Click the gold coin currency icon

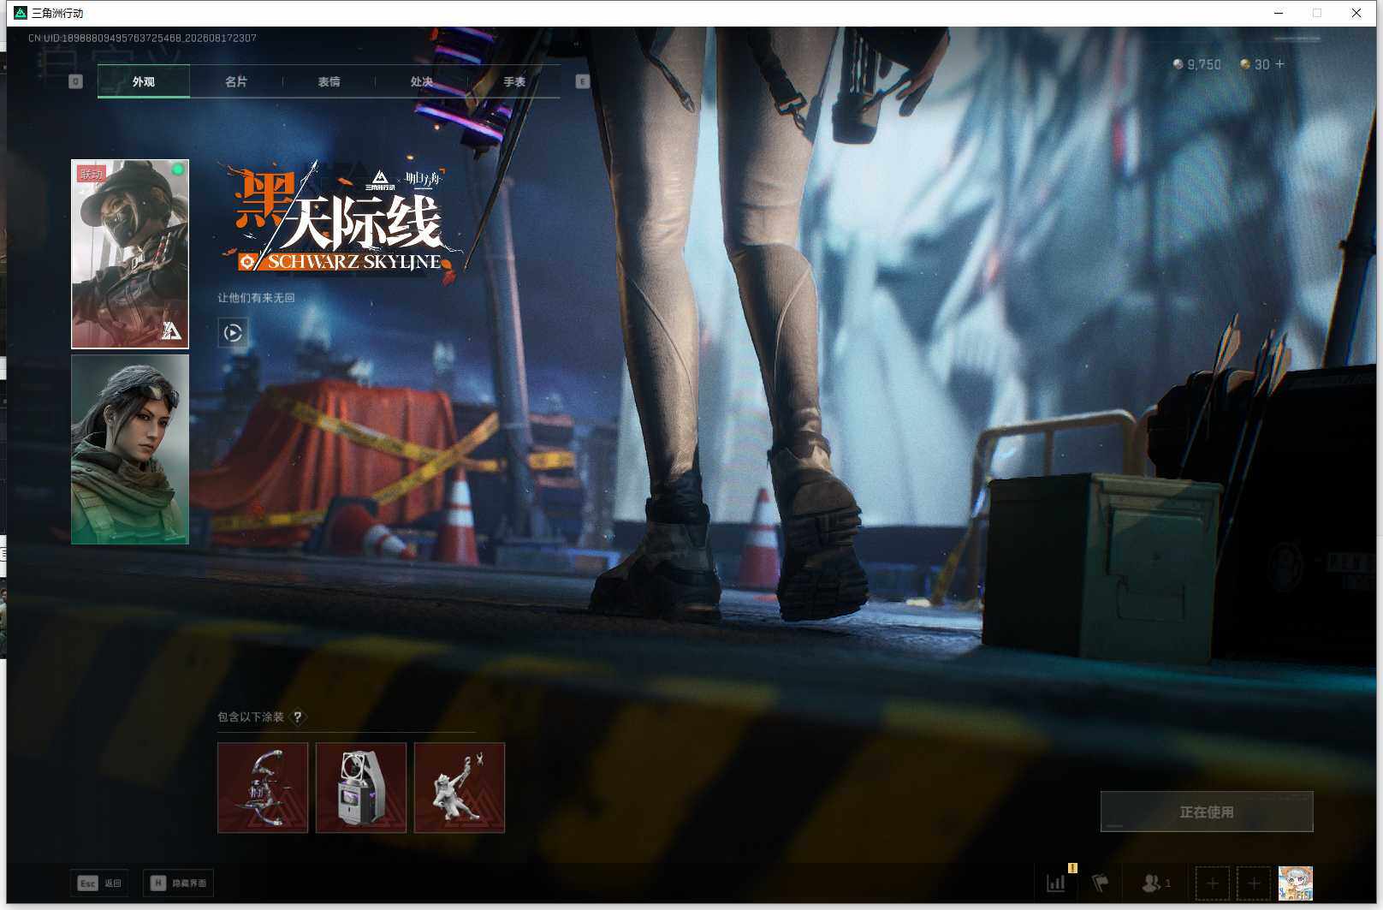click(1245, 64)
